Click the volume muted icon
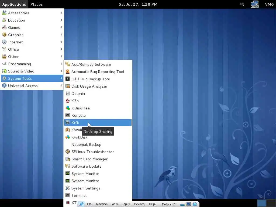 coord(242,4)
